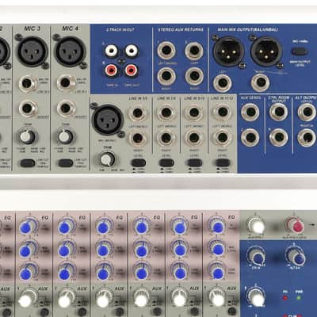Select the LINE IN 11/12 right jack
The image size is (317, 317).
(223, 138)
